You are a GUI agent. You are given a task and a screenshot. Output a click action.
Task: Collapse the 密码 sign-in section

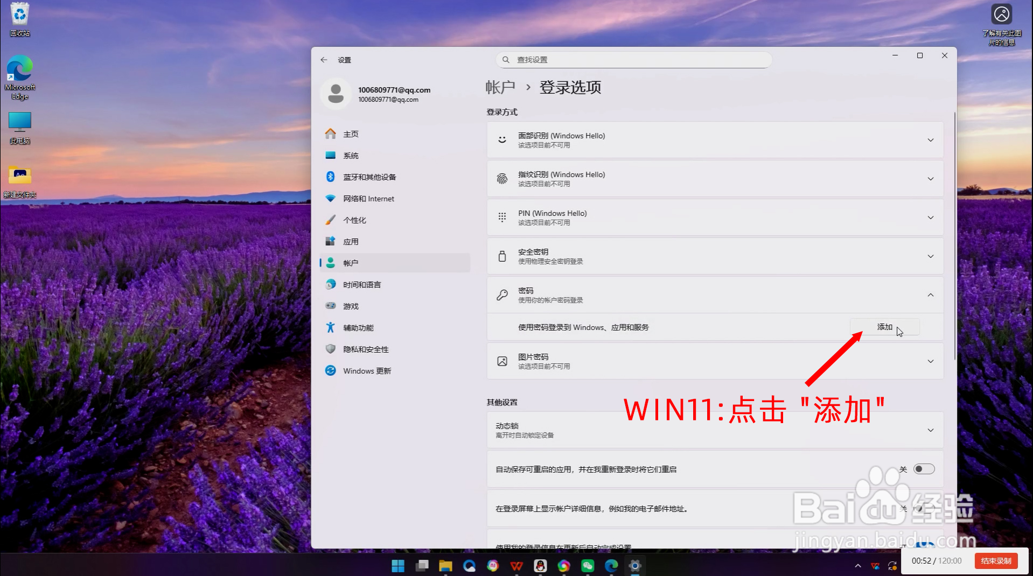pos(930,295)
